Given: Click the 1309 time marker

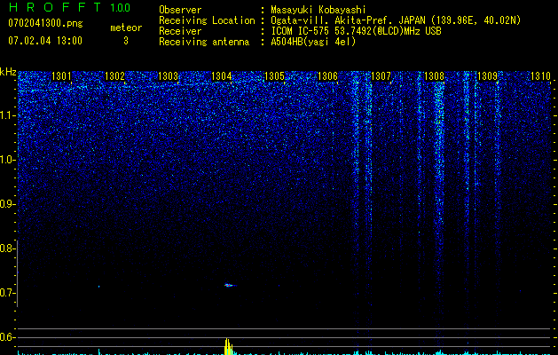Looking at the screenshot, I should coord(488,76).
